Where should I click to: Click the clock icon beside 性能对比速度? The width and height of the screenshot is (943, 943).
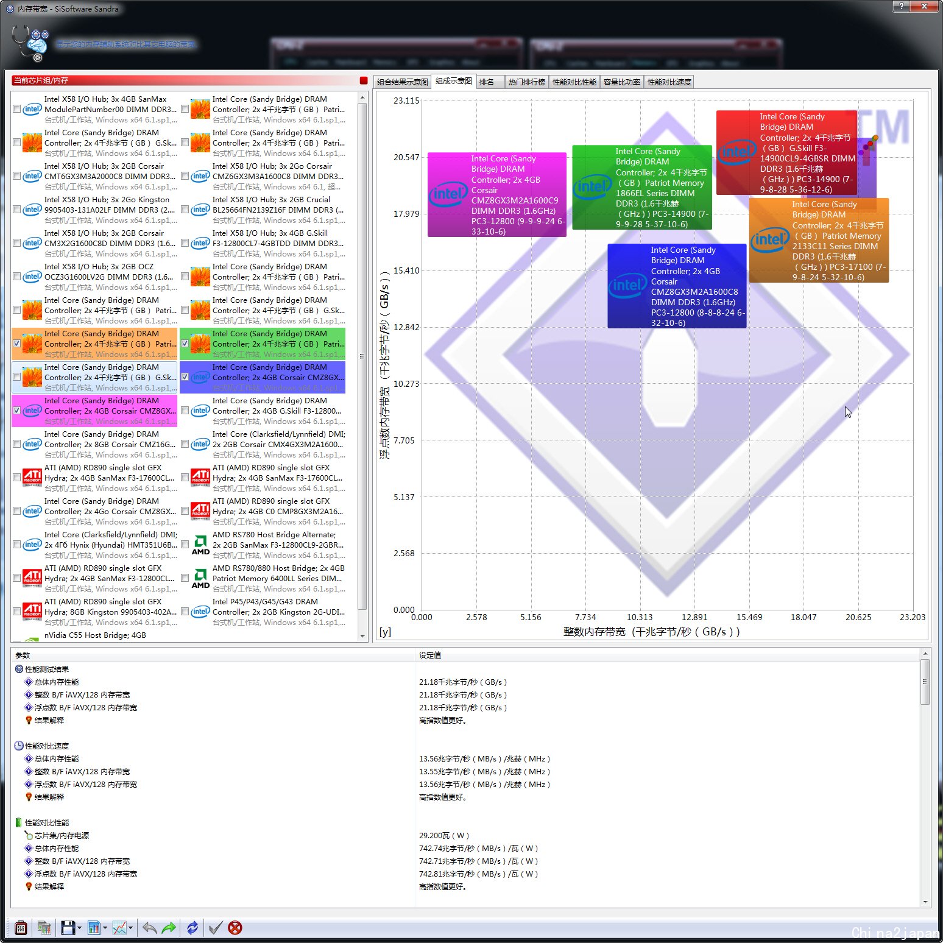click(19, 746)
